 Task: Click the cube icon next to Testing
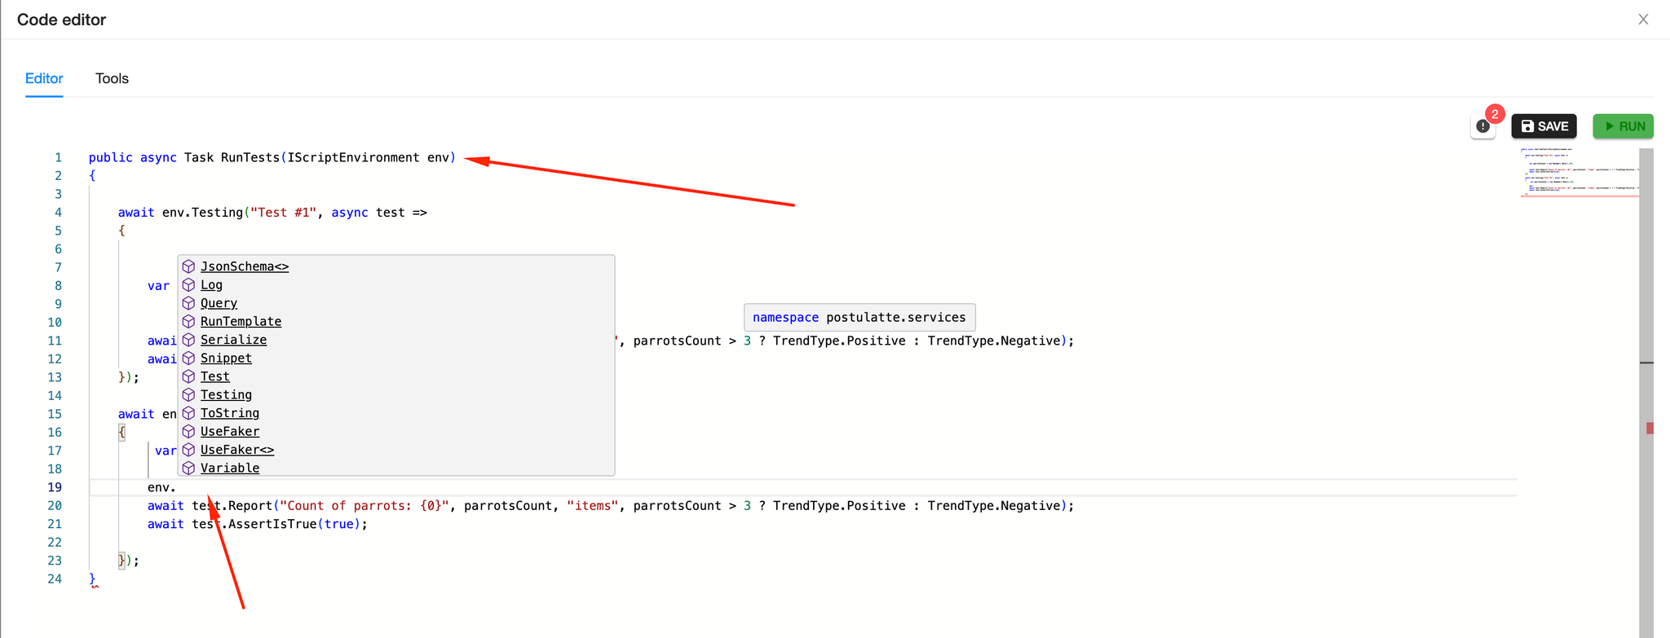pyautogui.click(x=188, y=395)
